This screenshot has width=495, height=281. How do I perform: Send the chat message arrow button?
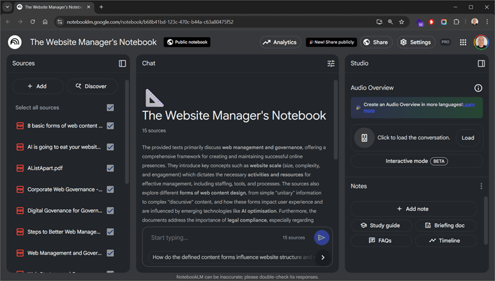pyautogui.click(x=321, y=238)
